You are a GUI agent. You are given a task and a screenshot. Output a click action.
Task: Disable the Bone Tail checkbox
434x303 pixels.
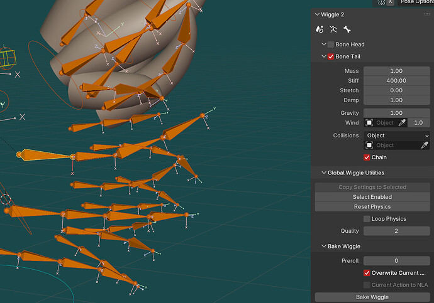pyautogui.click(x=330, y=56)
